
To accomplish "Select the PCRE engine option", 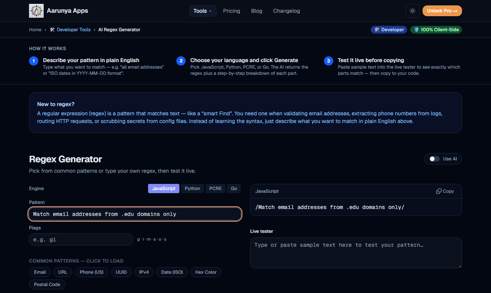I will coord(215,189).
